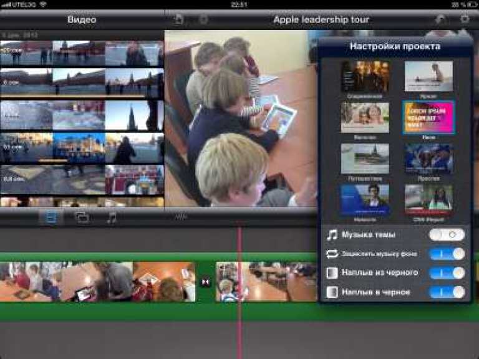
Task: Tap the Музыка темы label
Action: 369,235
